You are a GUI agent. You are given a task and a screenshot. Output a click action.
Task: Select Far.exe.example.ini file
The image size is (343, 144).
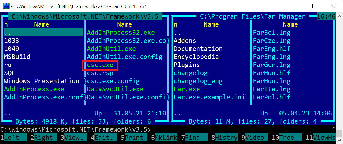[x=209, y=97]
